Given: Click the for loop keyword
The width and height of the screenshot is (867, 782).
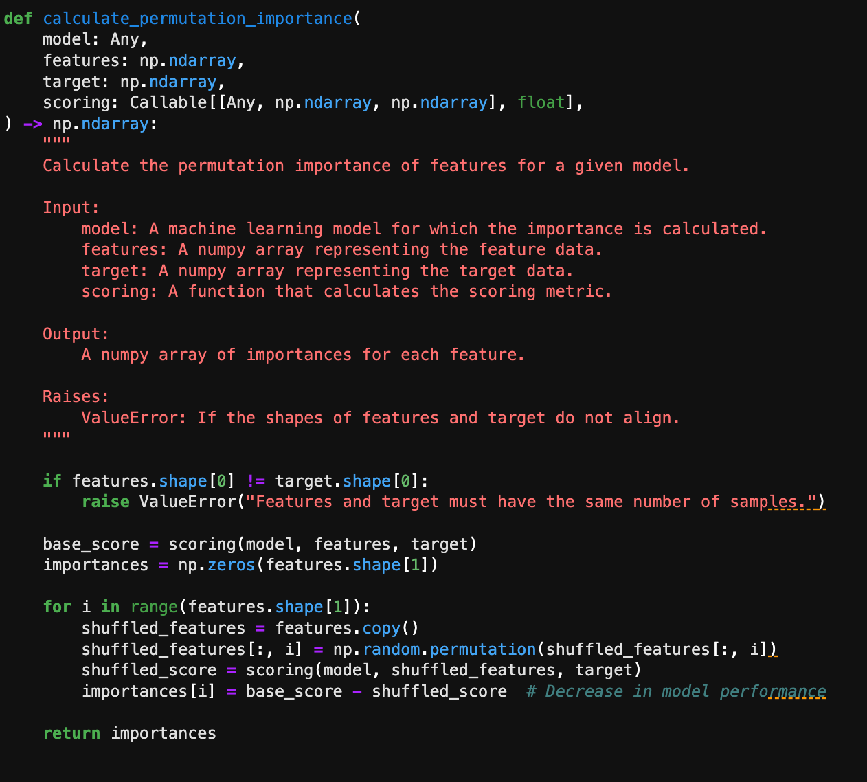Looking at the screenshot, I should tap(56, 607).
